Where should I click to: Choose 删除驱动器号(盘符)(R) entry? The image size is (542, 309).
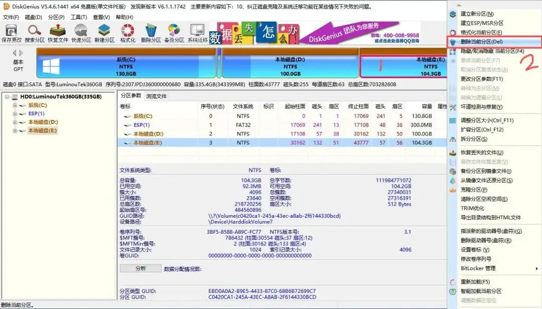click(486, 241)
